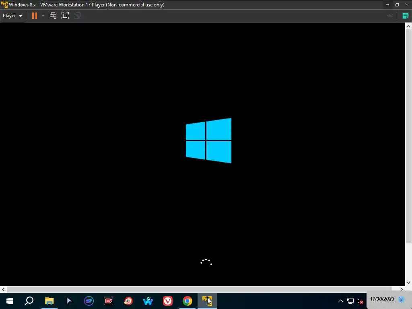
Task: Restore down the VMware Player window
Action: click(397, 5)
